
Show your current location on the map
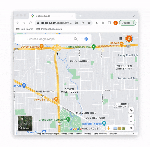pos(131,110)
